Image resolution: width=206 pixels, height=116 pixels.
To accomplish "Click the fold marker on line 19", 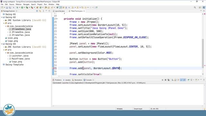I will [x=57, y=19].
